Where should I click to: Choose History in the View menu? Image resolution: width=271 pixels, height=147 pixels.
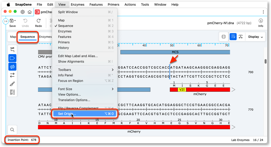tap(85, 48)
